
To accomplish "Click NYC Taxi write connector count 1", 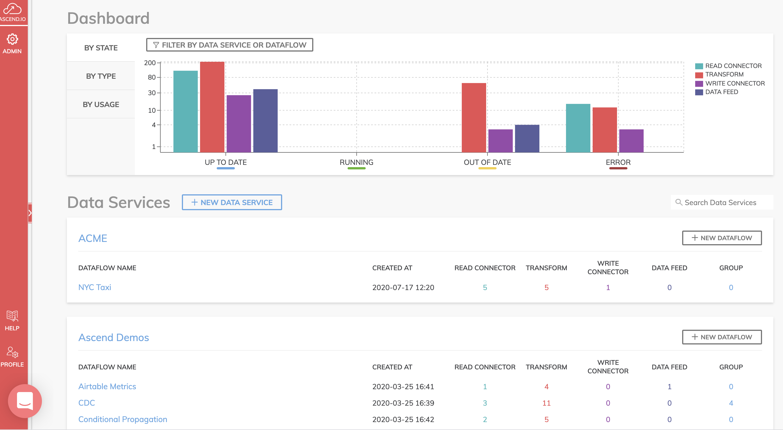I will click(608, 287).
